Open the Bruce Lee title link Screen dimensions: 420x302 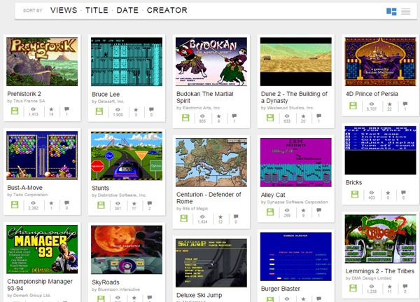[x=106, y=95]
